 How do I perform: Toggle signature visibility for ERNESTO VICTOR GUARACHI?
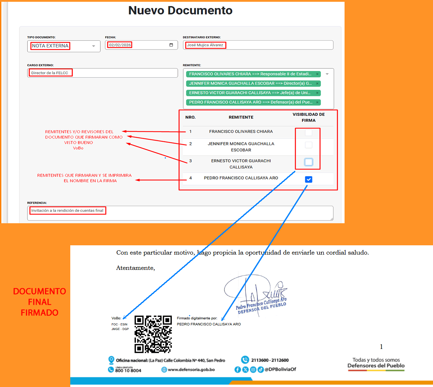(x=309, y=162)
